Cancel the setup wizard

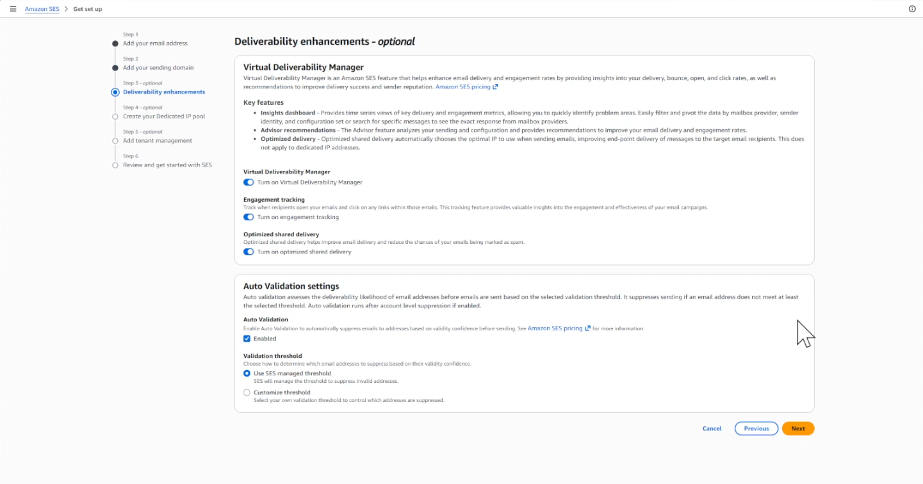click(x=712, y=429)
